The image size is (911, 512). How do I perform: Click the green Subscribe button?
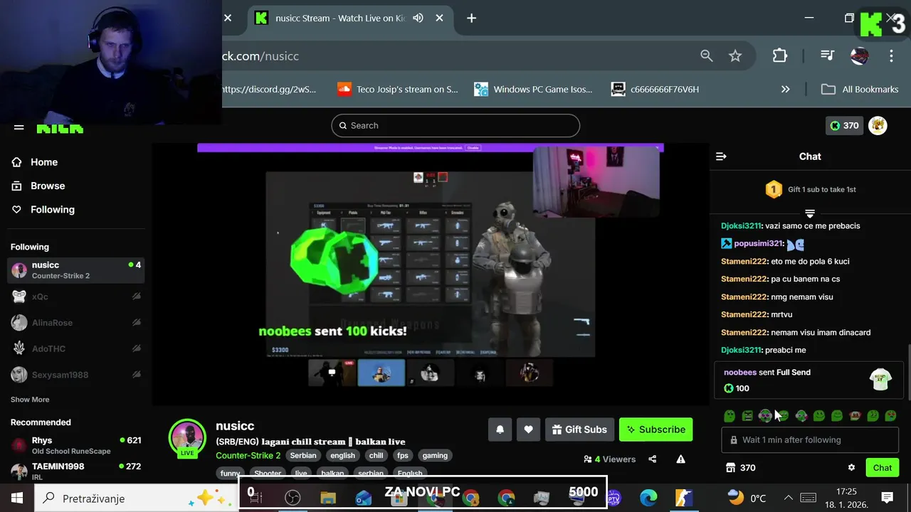tap(655, 430)
